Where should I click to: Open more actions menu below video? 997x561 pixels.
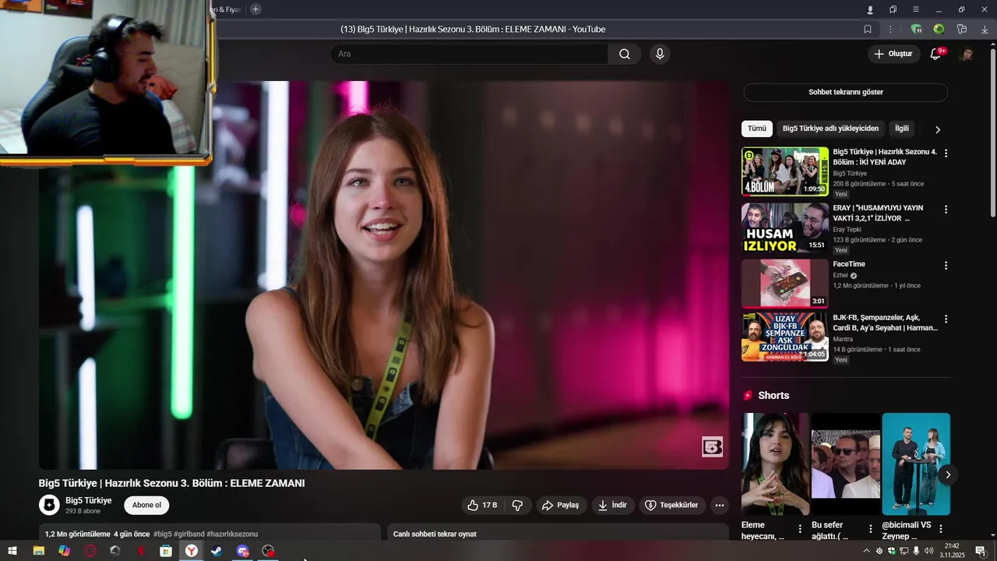tap(720, 505)
